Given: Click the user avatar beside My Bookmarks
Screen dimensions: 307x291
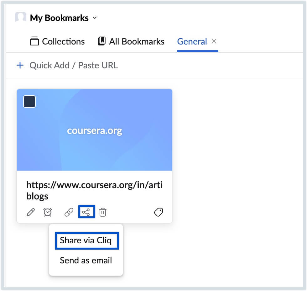Looking at the screenshot, I should coord(21,17).
